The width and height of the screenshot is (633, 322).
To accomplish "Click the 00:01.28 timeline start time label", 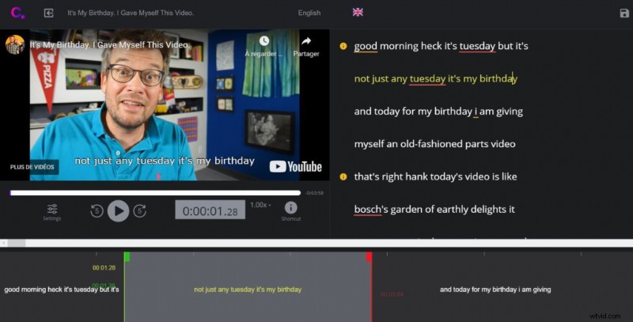I will point(104,267).
